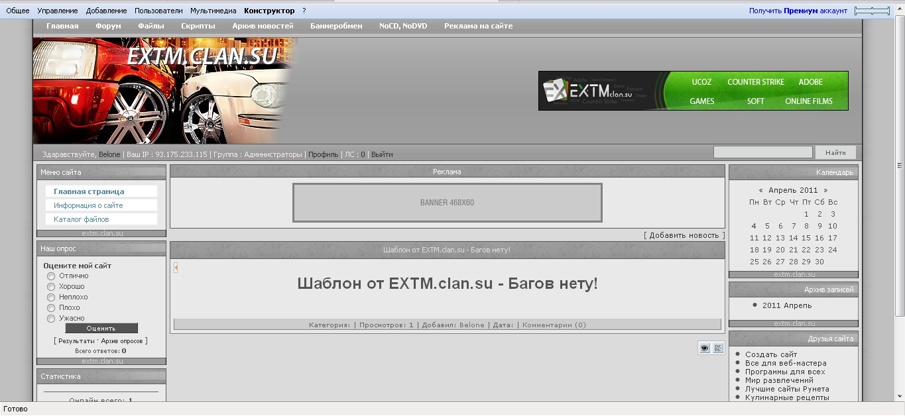Open the poll 'Результаты' link
This screenshot has width=905, height=416.
click(76, 340)
